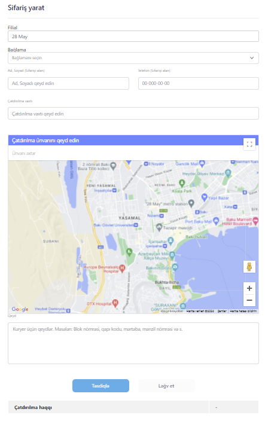Viewport: 265px width, 421px height.
Task: Cancel with the Ləğv et button
Action: tap(166, 386)
